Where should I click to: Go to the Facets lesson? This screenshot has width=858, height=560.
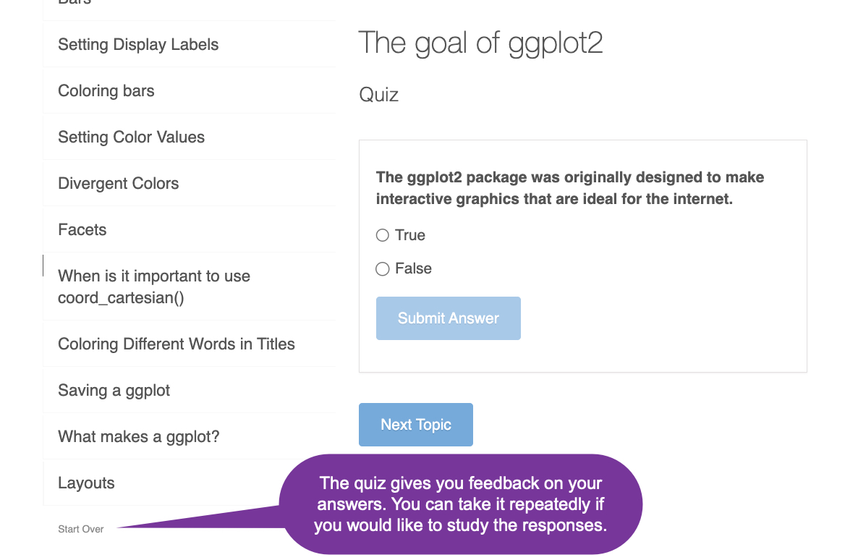[82, 229]
